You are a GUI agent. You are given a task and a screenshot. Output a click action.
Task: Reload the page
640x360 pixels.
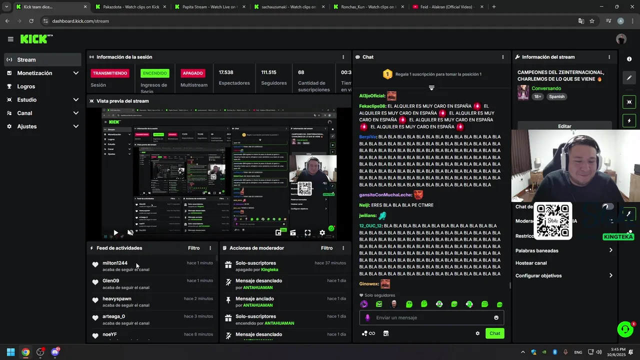click(31, 21)
